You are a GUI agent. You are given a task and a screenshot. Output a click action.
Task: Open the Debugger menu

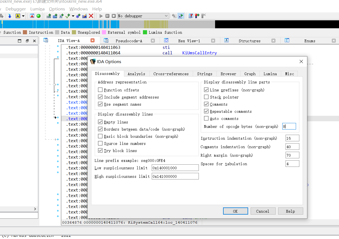point(16,9)
